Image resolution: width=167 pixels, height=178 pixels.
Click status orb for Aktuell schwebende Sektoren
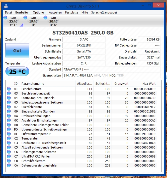click(9, 147)
